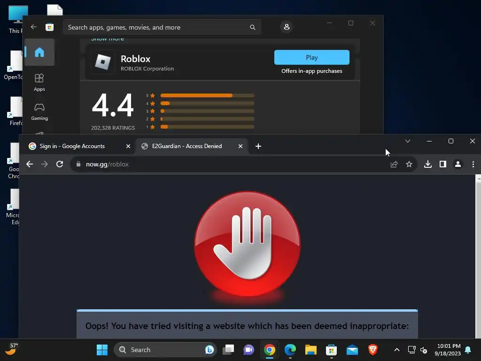This screenshot has width=481, height=361.
Task: Click the Chrome vertical scrollbar
Action: [478, 256]
